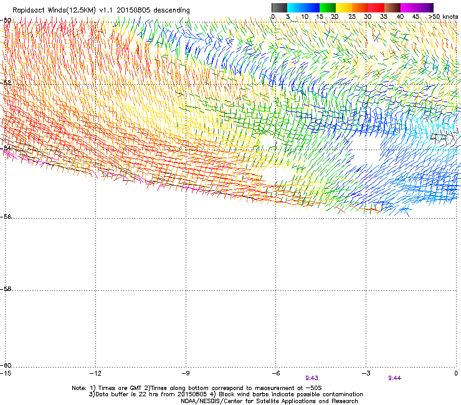The height and width of the screenshot is (405, 461).
Task: Click the purple '9:44' swath time label
Action: click(x=394, y=378)
